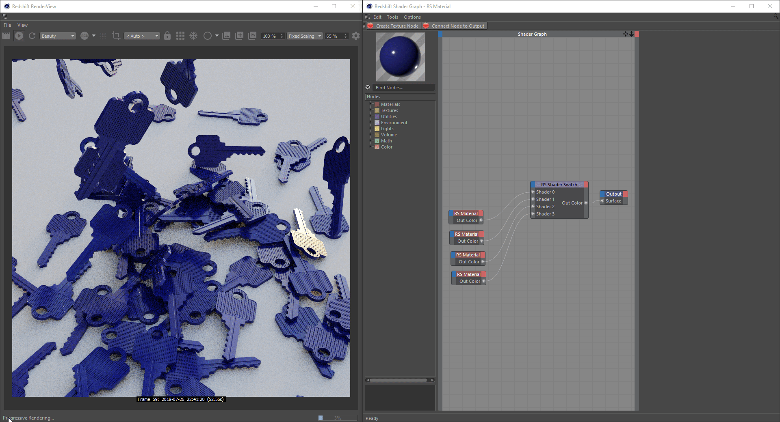
Task: Open RenderView settings gear
Action: point(356,36)
